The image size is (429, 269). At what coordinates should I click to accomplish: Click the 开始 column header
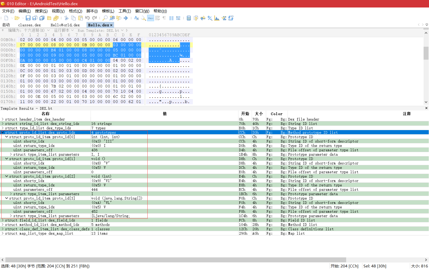click(245, 114)
